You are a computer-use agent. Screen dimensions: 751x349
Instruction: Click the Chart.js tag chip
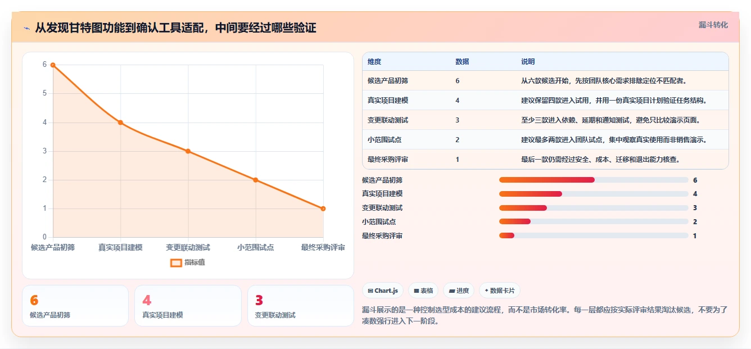[x=383, y=291]
